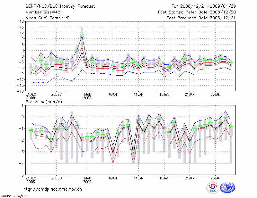
Task: Click the 18 label on temperature y-axis
Action: coord(21,21)
